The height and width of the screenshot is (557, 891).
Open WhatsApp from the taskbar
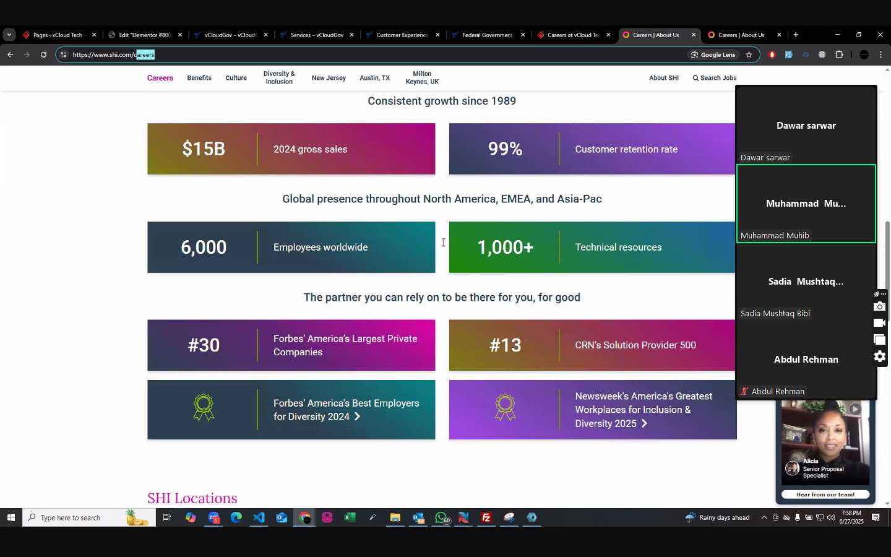[441, 517]
